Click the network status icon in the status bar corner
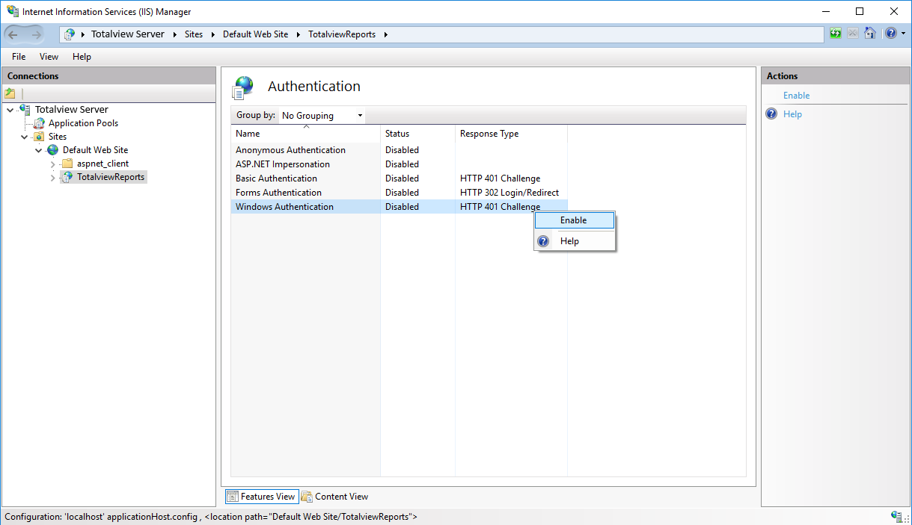 pos(897,516)
